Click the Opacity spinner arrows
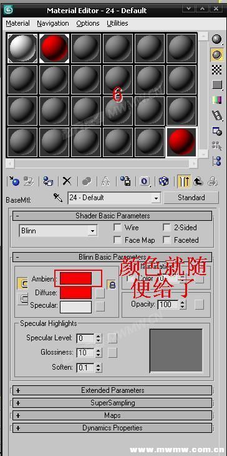The width and height of the screenshot is (227, 456). coord(182,305)
